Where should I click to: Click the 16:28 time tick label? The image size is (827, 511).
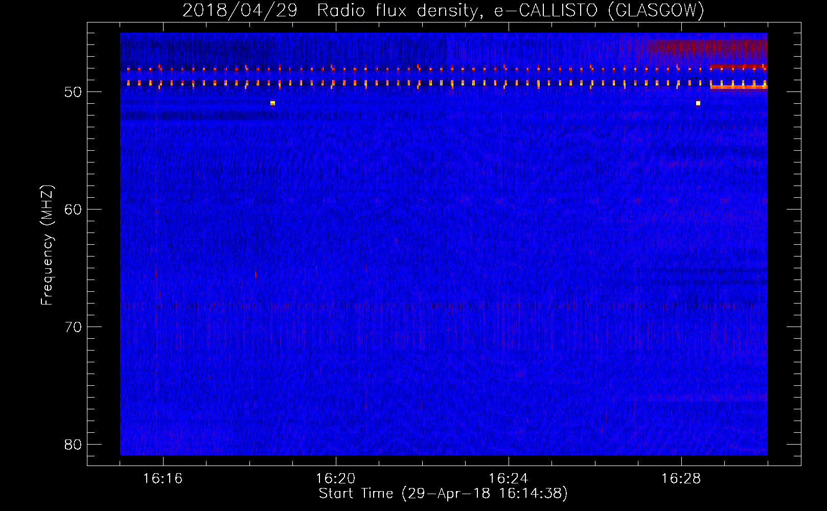click(681, 479)
